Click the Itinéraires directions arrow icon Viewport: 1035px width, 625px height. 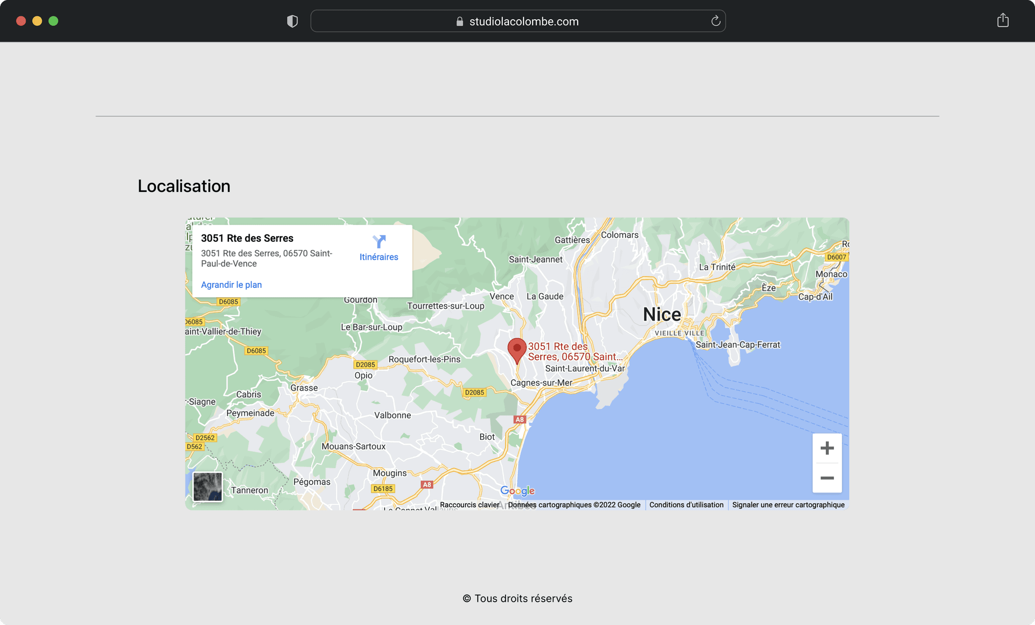tap(379, 242)
